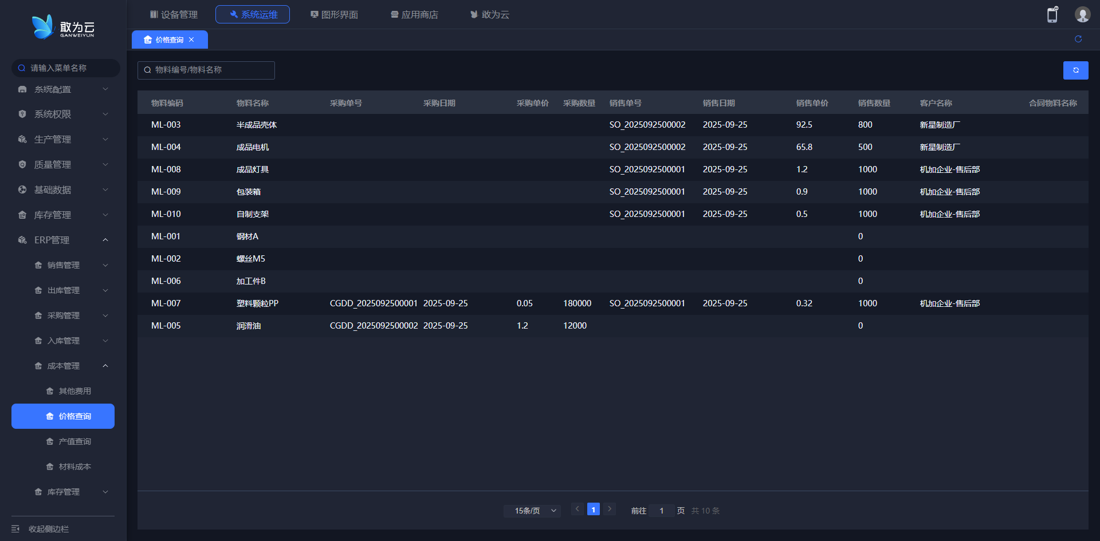Open the 应用商店 top menu
Image resolution: width=1100 pixels, height=541 pixels.
click(414, 14)
